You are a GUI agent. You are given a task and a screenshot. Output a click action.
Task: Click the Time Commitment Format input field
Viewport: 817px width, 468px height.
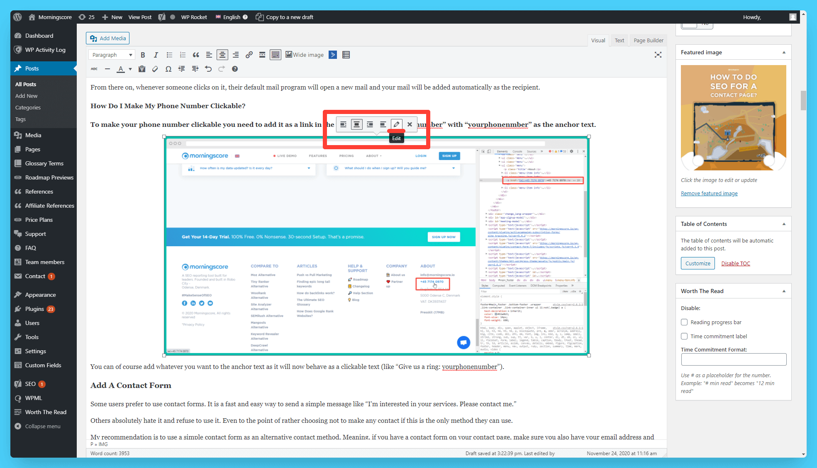(x=734, y=359)
